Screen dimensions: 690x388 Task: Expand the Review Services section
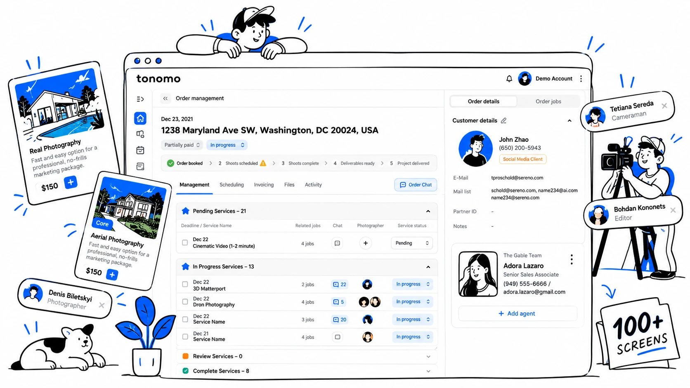pyautogui.click(x=428, y=357)
